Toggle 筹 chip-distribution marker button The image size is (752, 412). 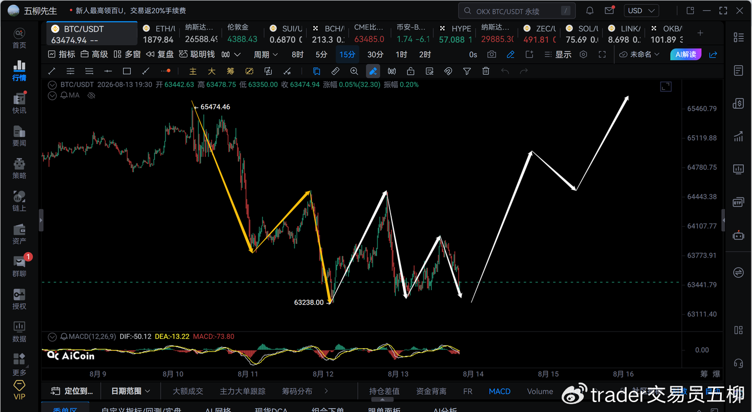pos(230,71)
